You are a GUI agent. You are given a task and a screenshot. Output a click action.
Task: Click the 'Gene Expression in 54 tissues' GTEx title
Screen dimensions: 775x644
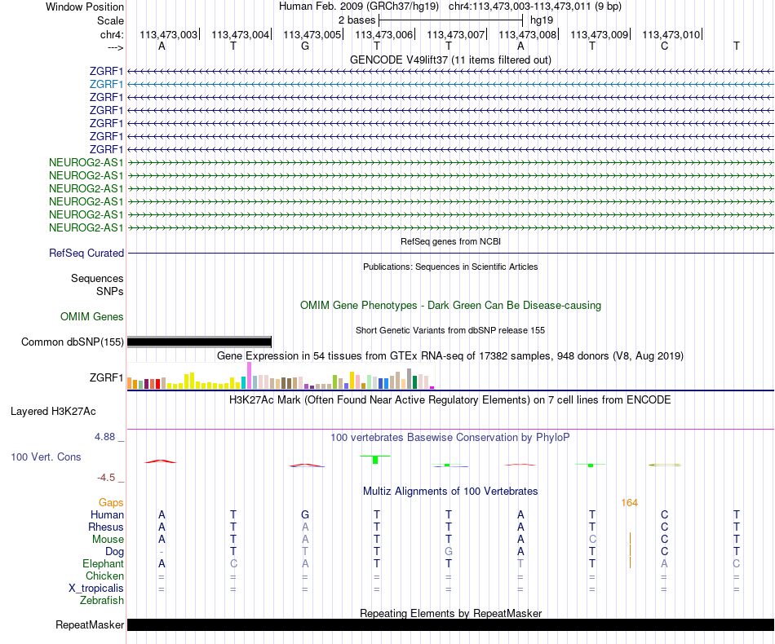pyautogui.click(x=450, y=355)
